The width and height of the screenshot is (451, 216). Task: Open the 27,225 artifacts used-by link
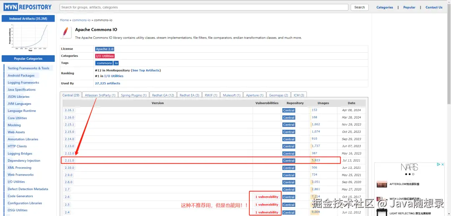[108, 84]
